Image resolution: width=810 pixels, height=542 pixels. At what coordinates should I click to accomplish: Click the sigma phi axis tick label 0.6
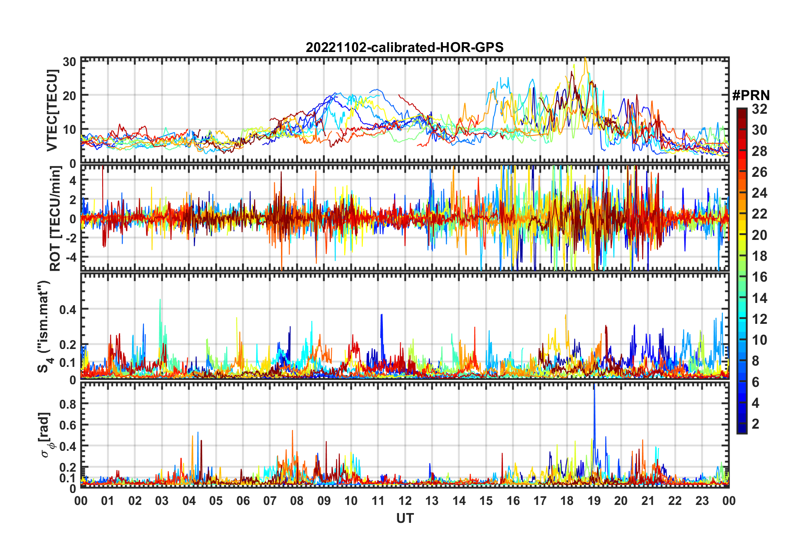(67, 425)
